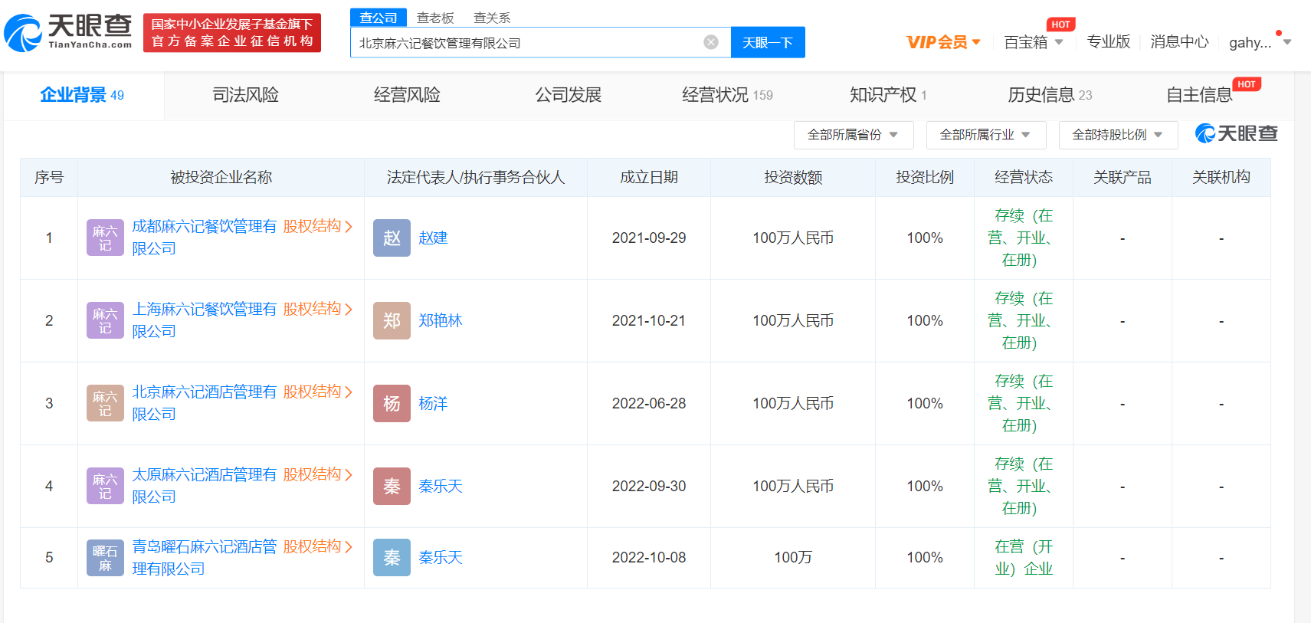Viewport: 1311px width, 623px height.
Task: Click the 郑 avatar icon for 郑艳林
Action: click(x=392, y=320)
